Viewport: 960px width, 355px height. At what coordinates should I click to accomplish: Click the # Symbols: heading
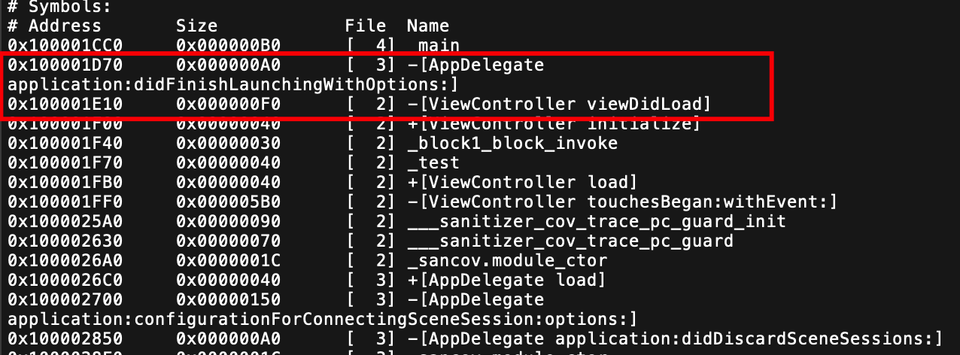click(53, 7)
